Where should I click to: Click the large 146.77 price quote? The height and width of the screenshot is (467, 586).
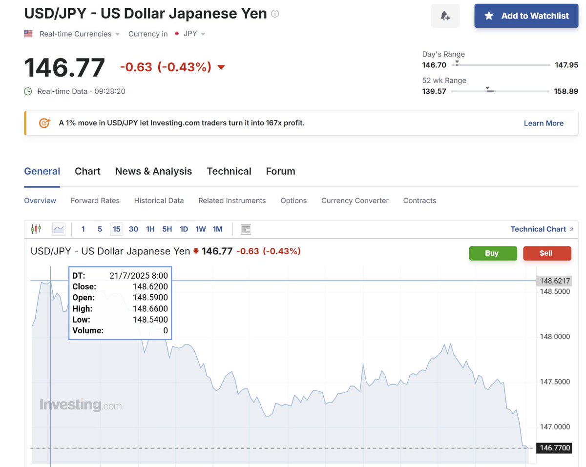tap(64, 67)
